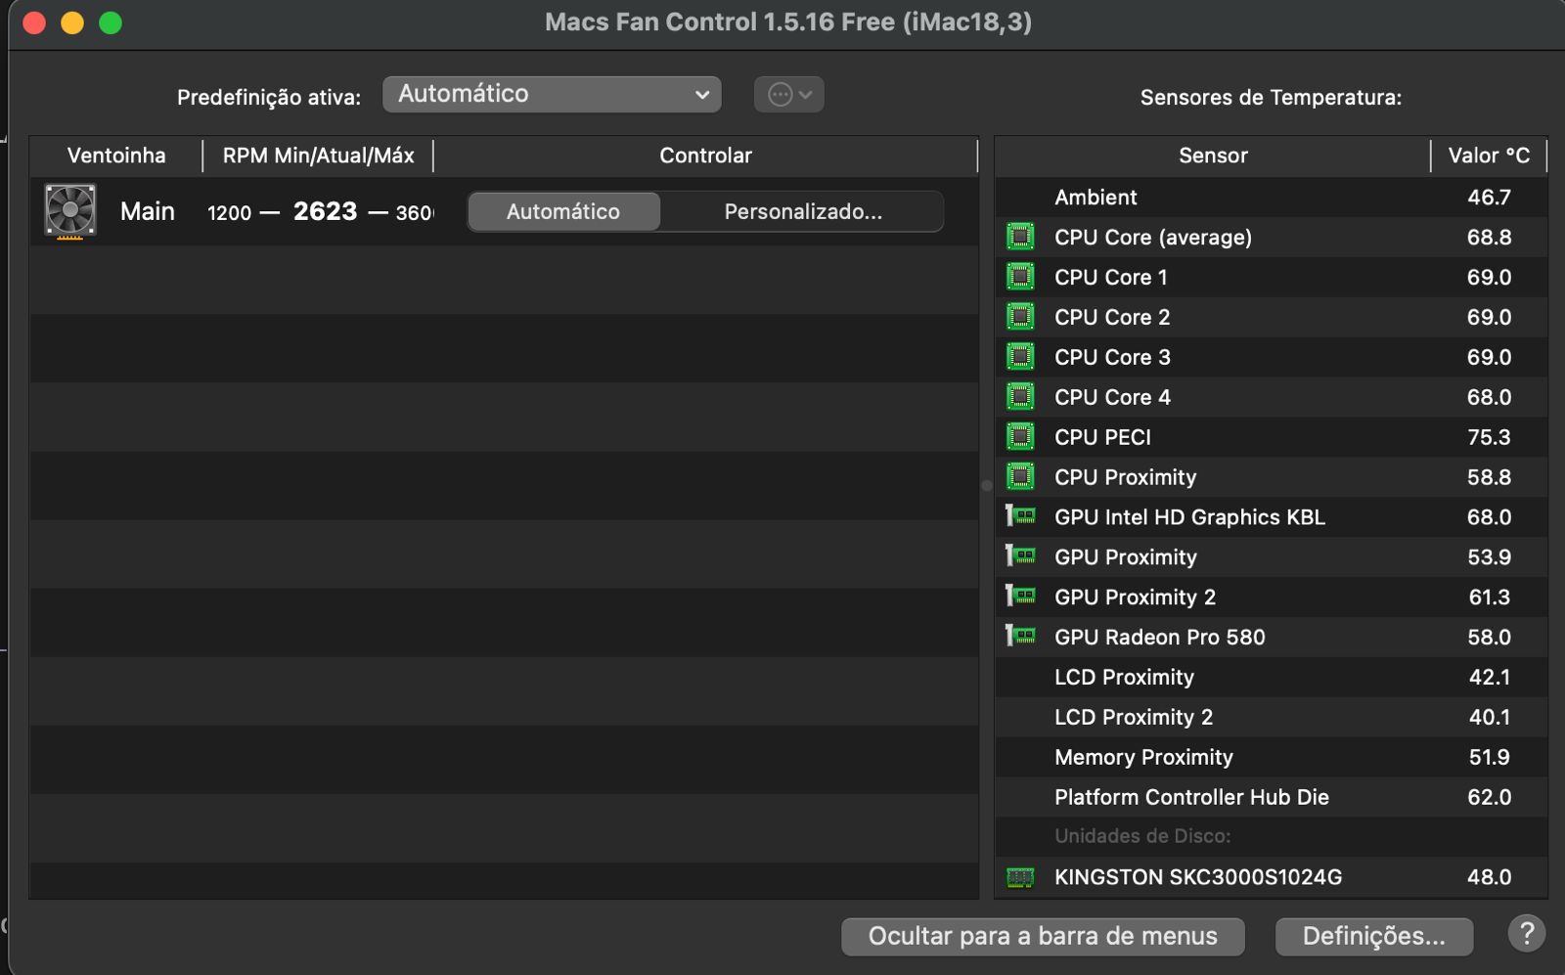Click Ocultar para a barra de menus
The height and width of the screenshot is (975, 1565).
[1043, 936]
